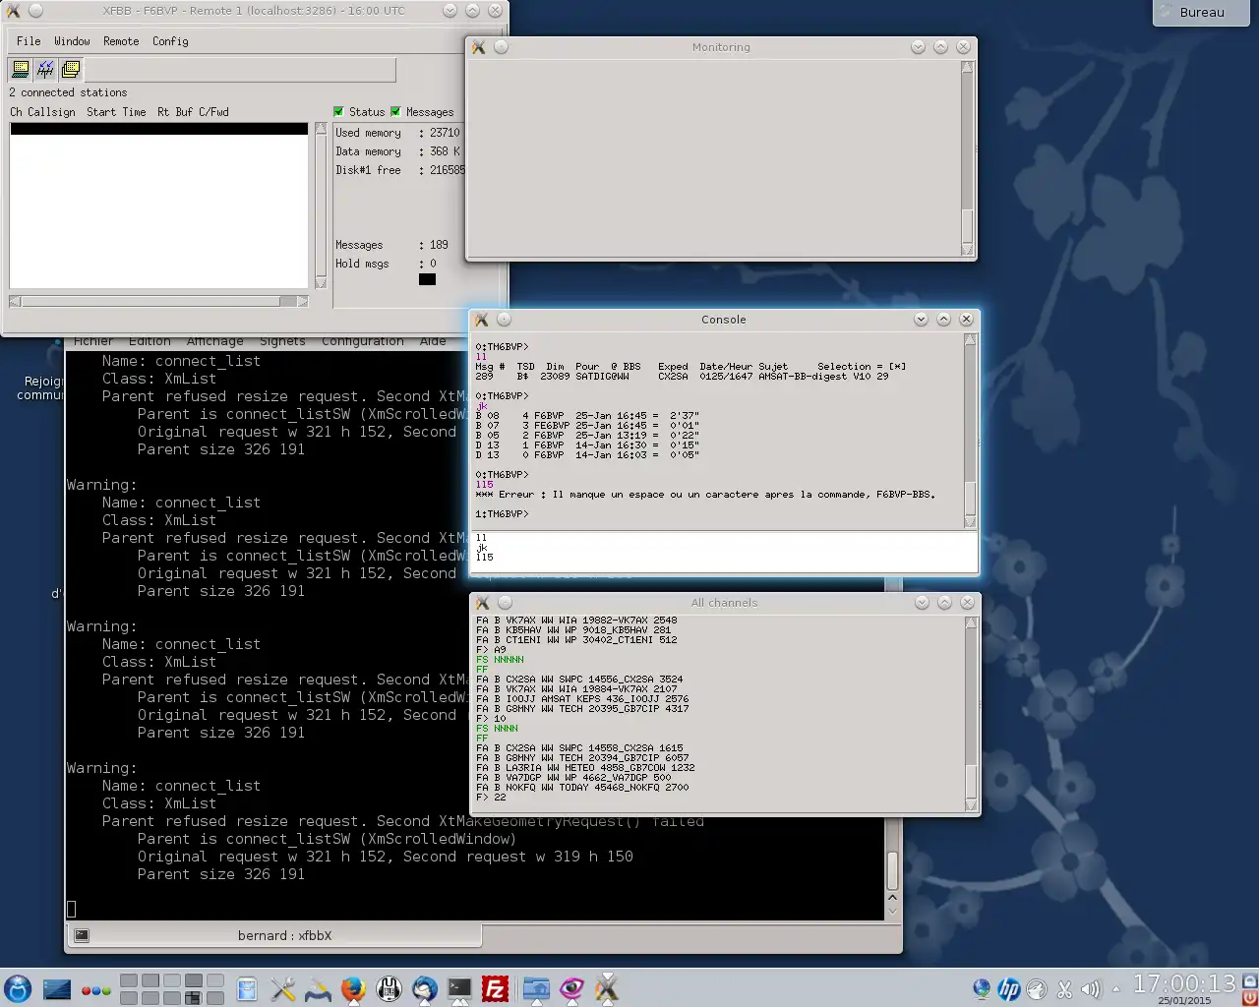
Task: Toggle the Status checkbox
Action: tap(338, 112)
